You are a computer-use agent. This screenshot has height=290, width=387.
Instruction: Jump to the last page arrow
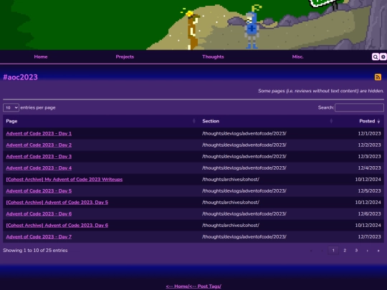[378, 251]
